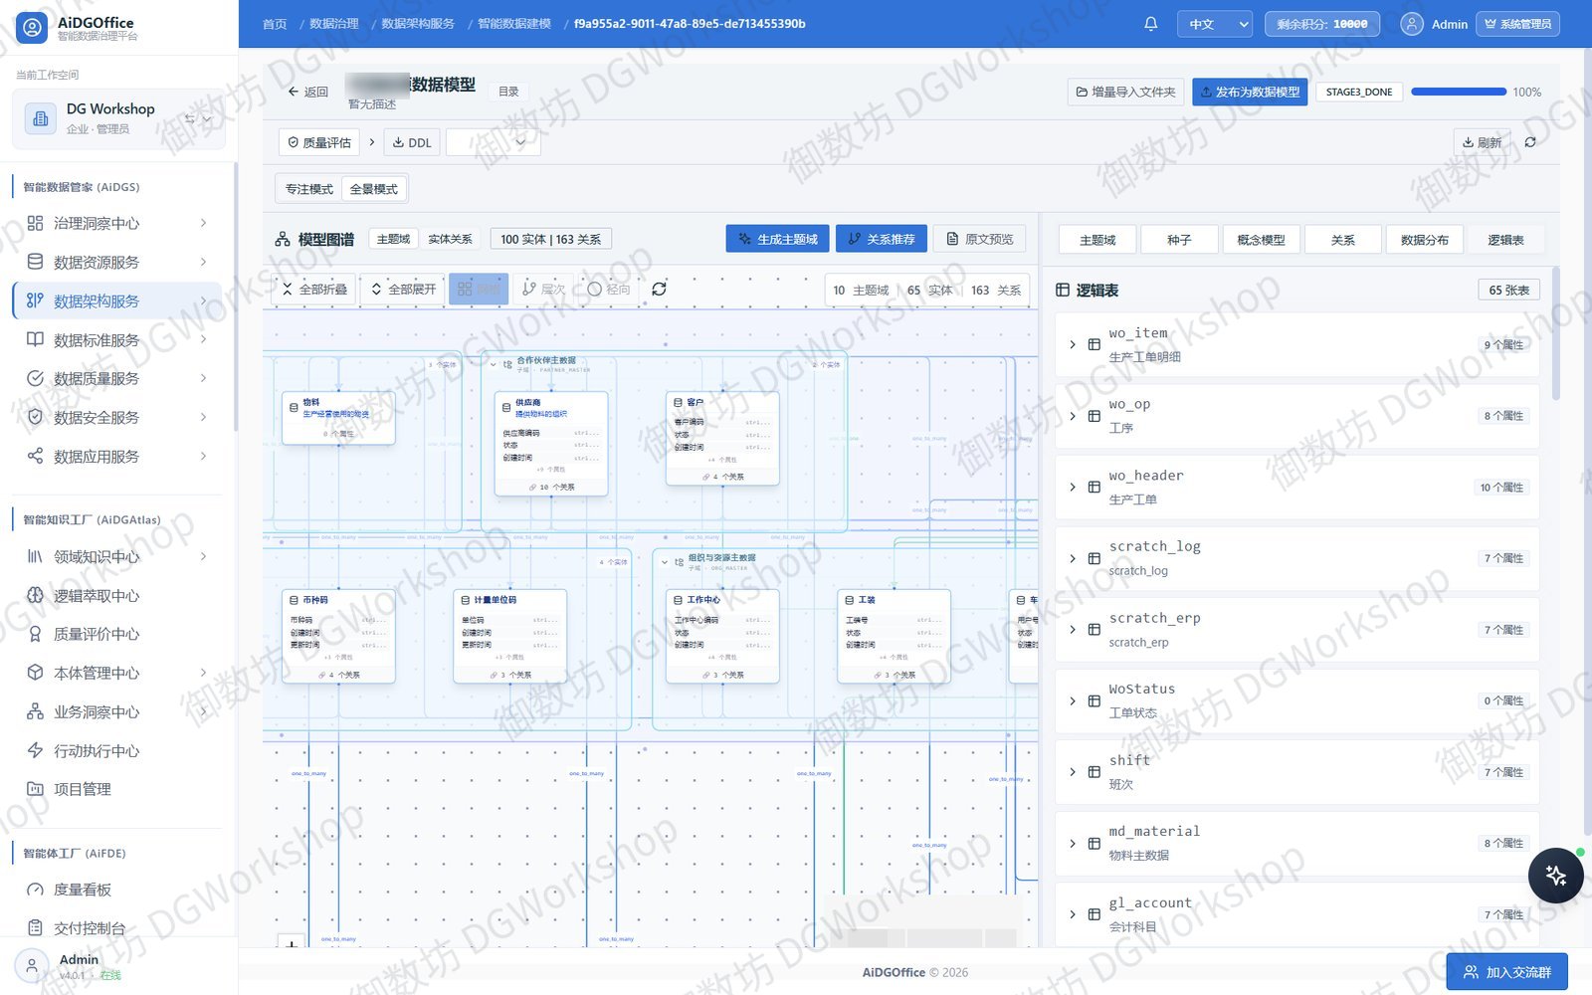Screen dimensions: 1592x995
Task: Open the floating AI assistant sparkle button
Action: pos(1556,876)
